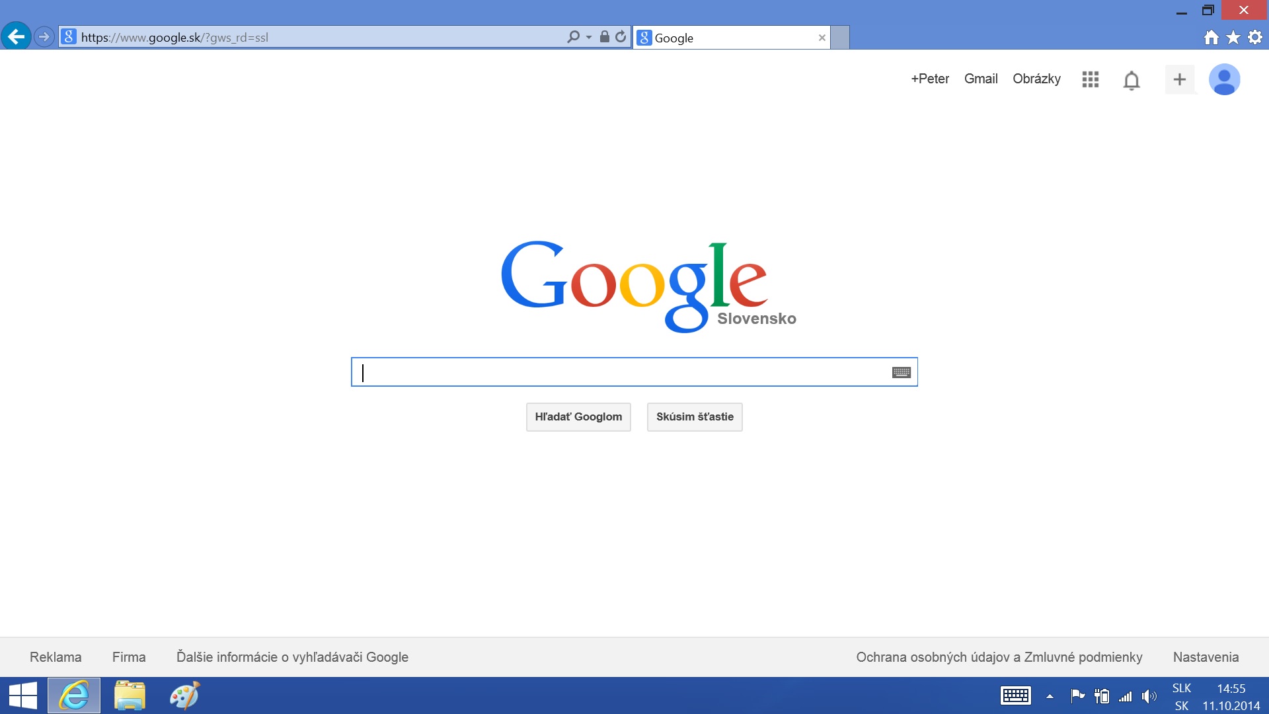This screenshot has width=1269, height=714.
Task: Click the Hľadať Googlom button
Action: [578, 417]
